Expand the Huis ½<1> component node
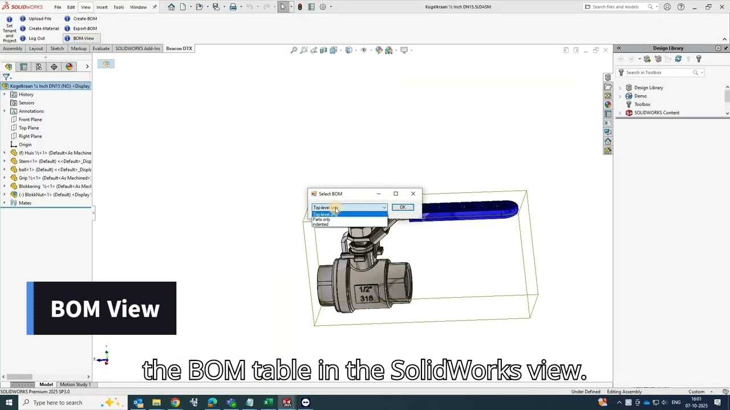730x410 pixels. point(5,153)
